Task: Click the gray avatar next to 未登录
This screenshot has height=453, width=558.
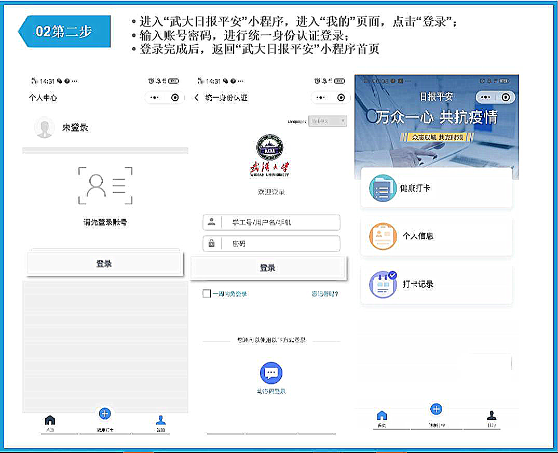Action: click(44, 128)
